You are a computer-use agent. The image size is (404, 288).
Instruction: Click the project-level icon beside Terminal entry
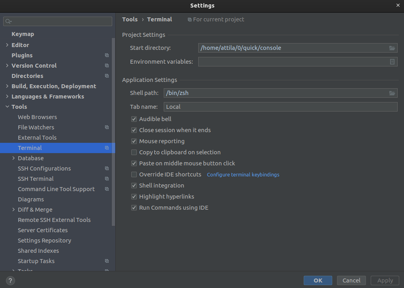click(x=106, y=148)
